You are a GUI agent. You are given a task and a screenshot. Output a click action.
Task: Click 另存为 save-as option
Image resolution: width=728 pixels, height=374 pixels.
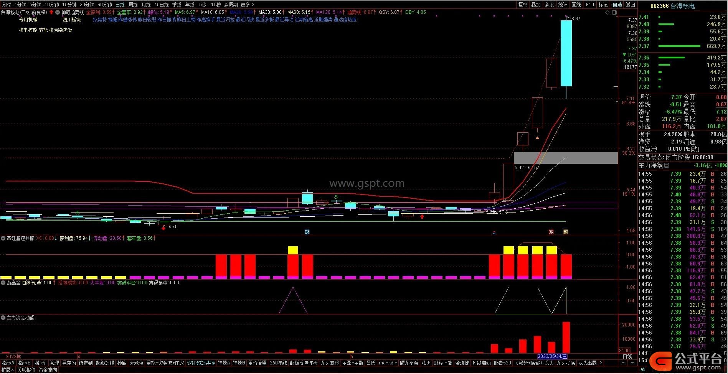coord(69,362)
